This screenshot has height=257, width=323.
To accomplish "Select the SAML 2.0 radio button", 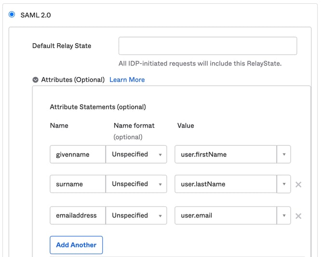I will 12,15.
